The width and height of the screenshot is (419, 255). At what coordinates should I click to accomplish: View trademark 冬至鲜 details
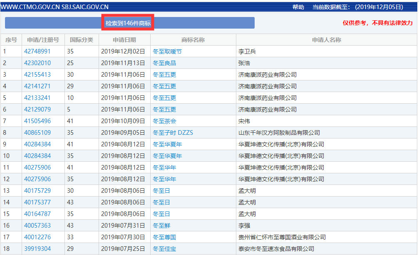tap(161, 226)
